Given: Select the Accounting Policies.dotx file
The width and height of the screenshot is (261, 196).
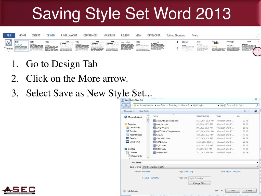Looking at the screenshot, I should 166,121.
